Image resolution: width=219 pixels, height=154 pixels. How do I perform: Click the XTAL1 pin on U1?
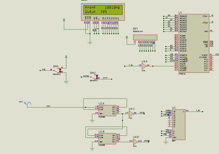(205, 16)
